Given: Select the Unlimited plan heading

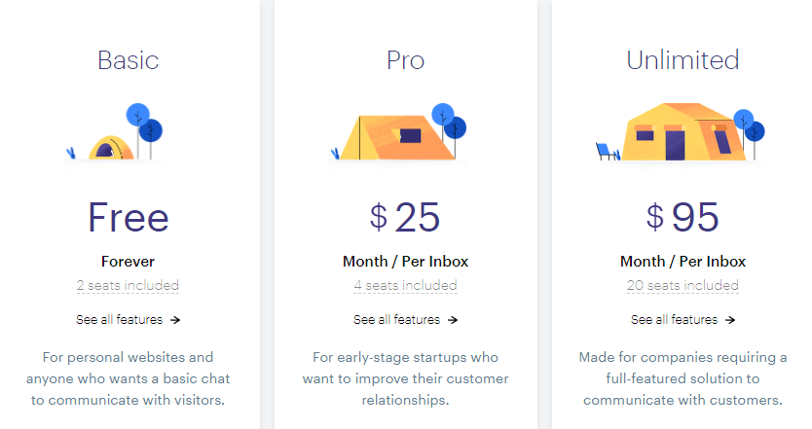Looking at the screenshot, I should [683, 60].
